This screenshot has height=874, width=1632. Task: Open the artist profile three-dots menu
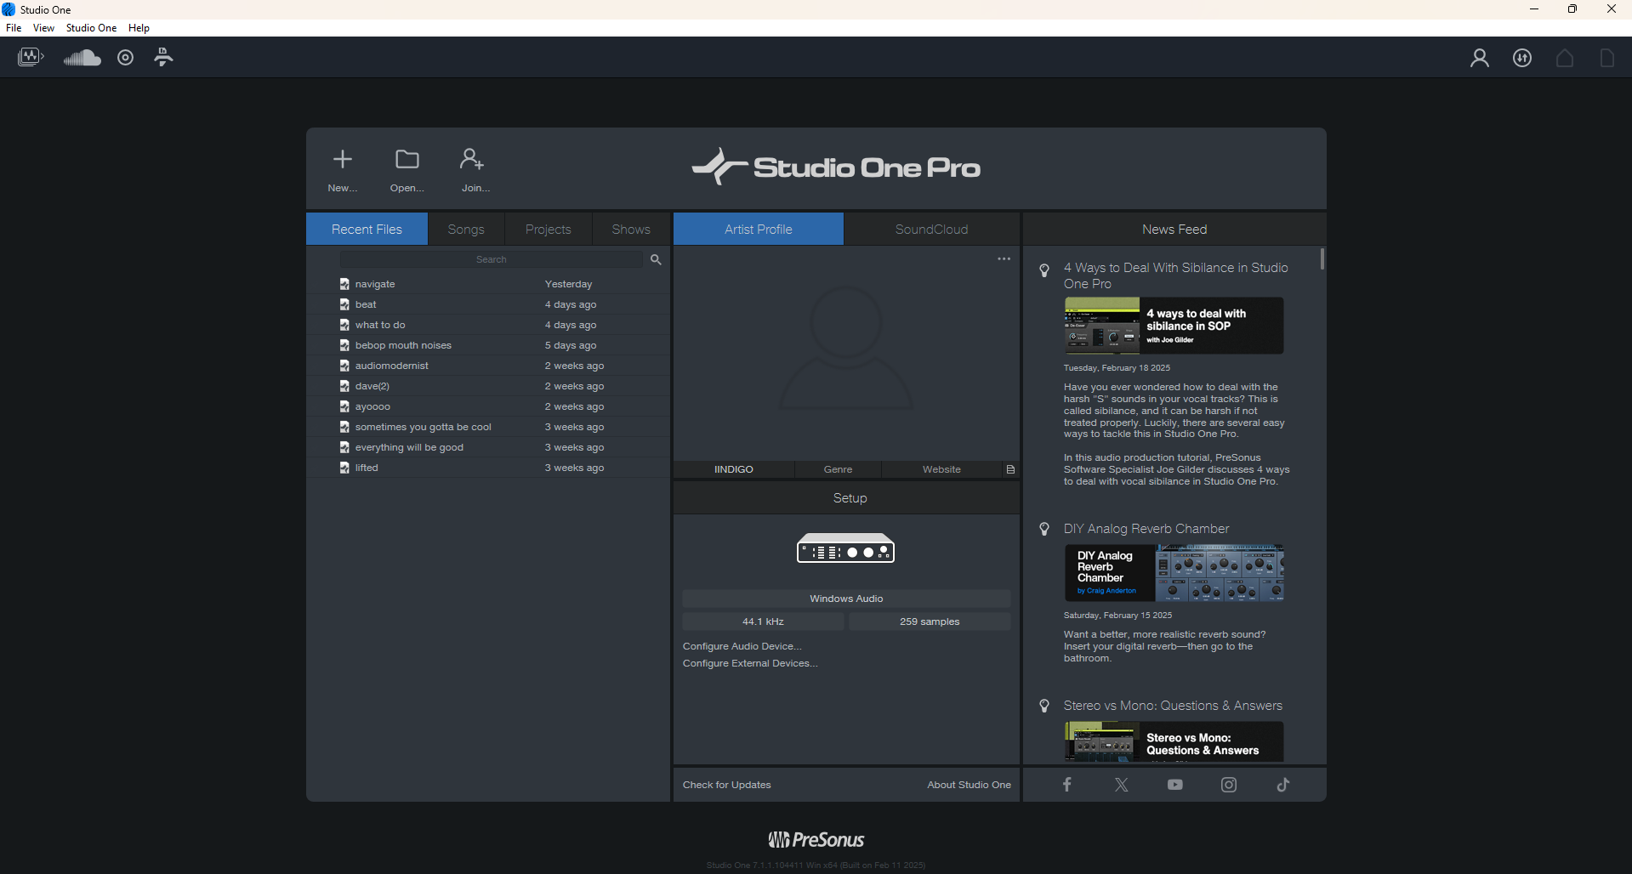click(1004, 258)
